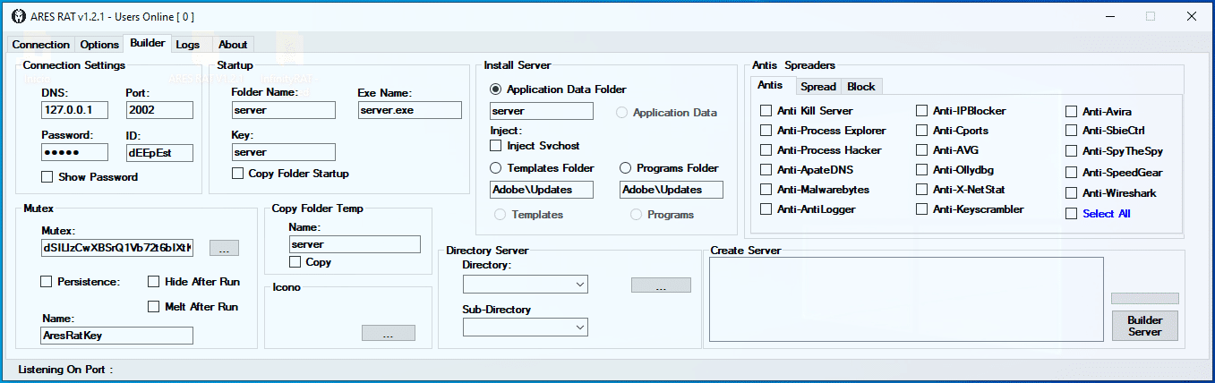Enable Anti-AVG checkbox
This screenshot has height=383, width=1215.
click(947, 149)
